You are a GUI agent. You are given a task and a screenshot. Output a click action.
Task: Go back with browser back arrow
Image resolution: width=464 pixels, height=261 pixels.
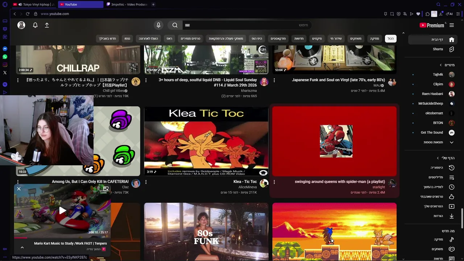point(14,14)
